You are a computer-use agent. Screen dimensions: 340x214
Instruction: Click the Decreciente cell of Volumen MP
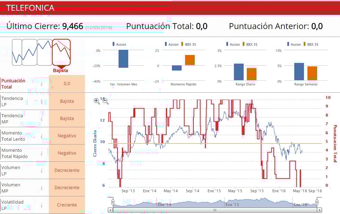tap(67, 188)
